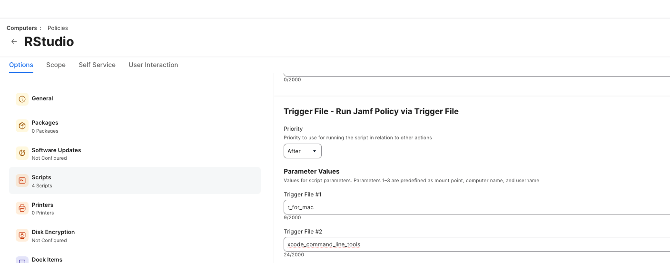This screenshot has height=263, width=670.
Task: Click the Printers icon
Action: point(22,208)
